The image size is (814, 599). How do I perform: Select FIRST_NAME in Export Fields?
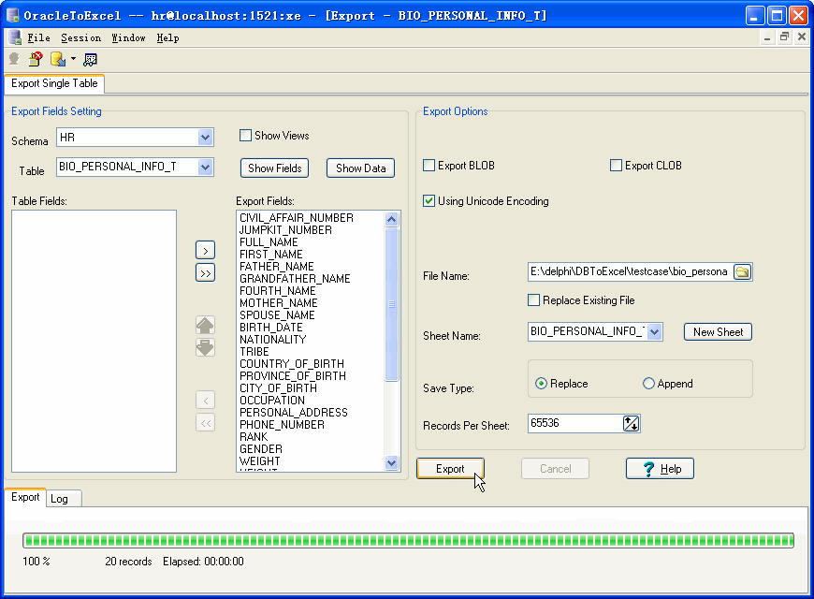(271, 255)
